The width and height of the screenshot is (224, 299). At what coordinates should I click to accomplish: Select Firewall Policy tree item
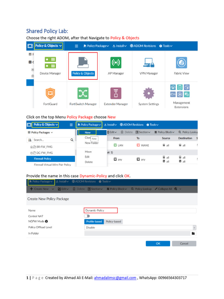click(x=51, y=159)
